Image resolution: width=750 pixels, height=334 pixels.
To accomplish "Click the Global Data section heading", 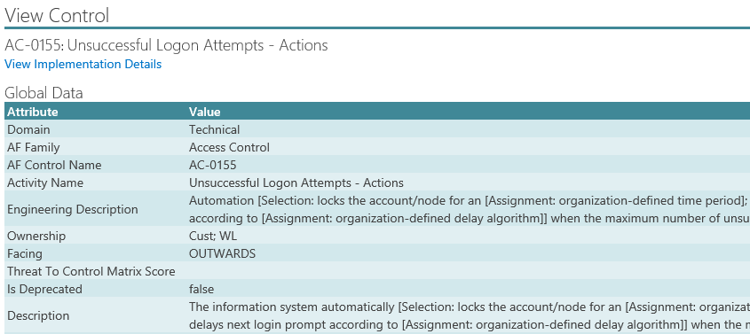I will pyautogui.click(x=43, y=92).
